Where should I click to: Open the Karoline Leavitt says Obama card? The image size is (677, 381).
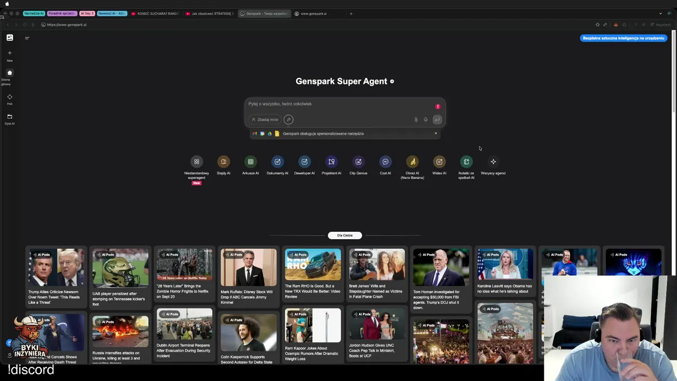click(x=505, y=272)
